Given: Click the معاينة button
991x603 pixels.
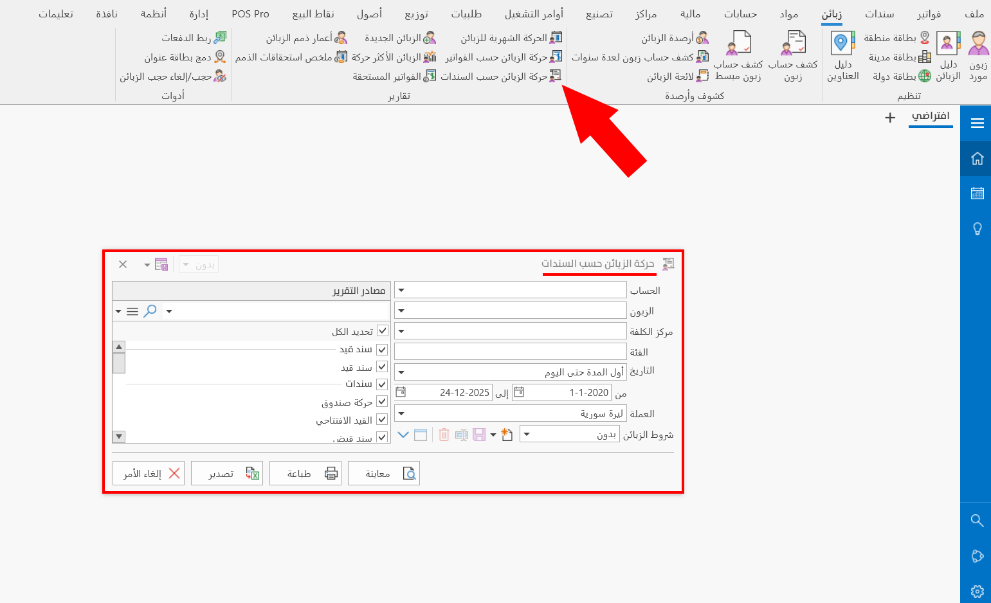Looking at the screenshot, I should tap(384, 473).
